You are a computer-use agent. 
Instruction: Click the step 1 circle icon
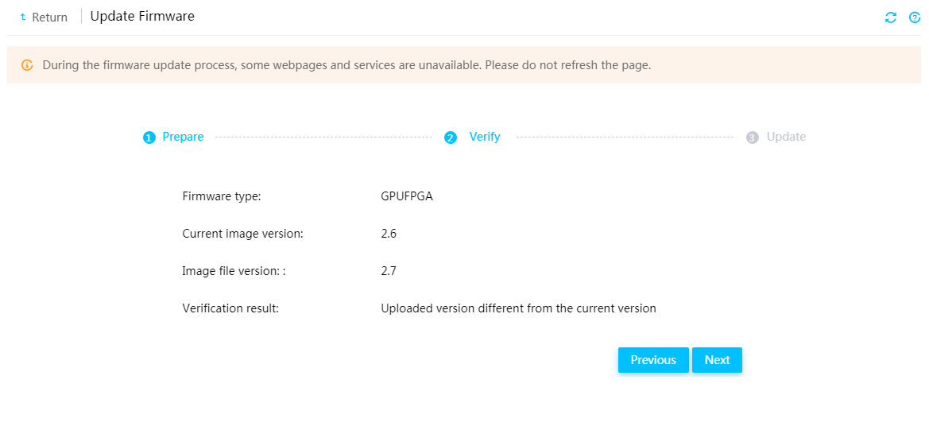coord(149,138)
